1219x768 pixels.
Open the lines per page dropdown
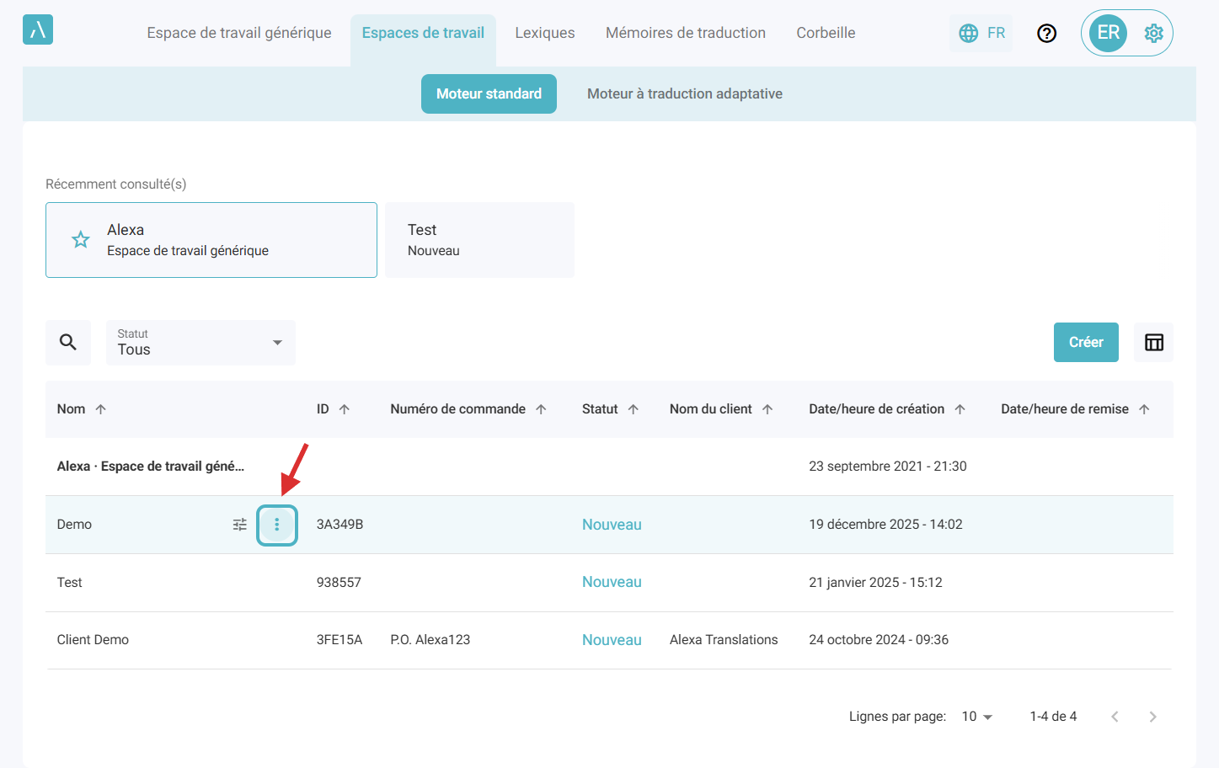(x=977, y=717)
